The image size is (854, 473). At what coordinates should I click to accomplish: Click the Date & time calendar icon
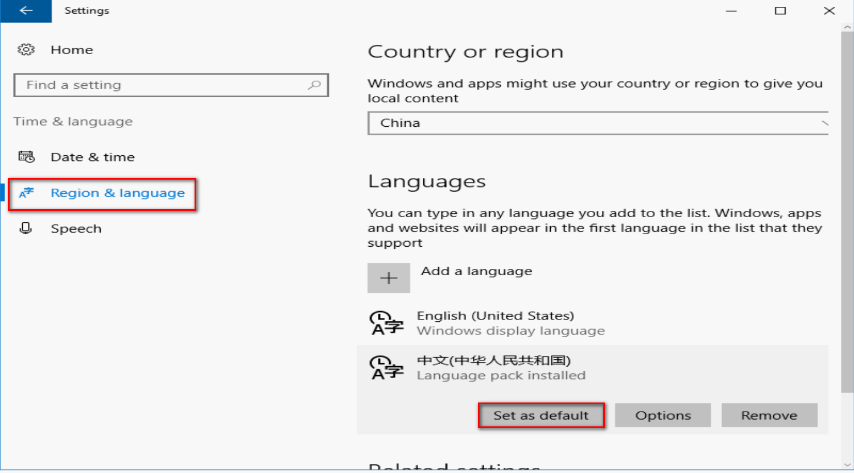click(x=26, y=157)
